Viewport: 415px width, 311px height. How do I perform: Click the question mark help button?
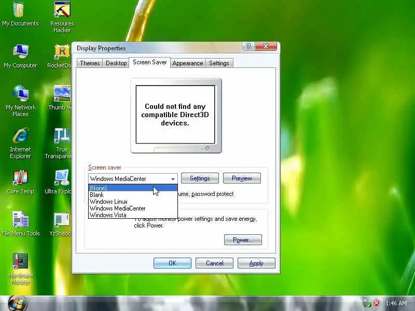click(248, 46)
